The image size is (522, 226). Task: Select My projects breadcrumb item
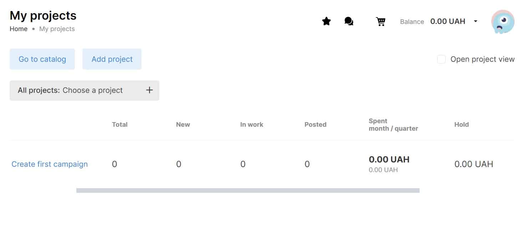pos(57,29)
